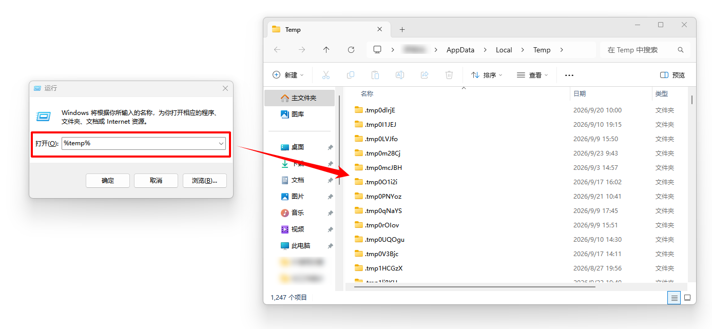The width and height of the screenshot is (712, 329).
Task: Select the Temp tab in Explorer
Action: [x=328, y=30]
